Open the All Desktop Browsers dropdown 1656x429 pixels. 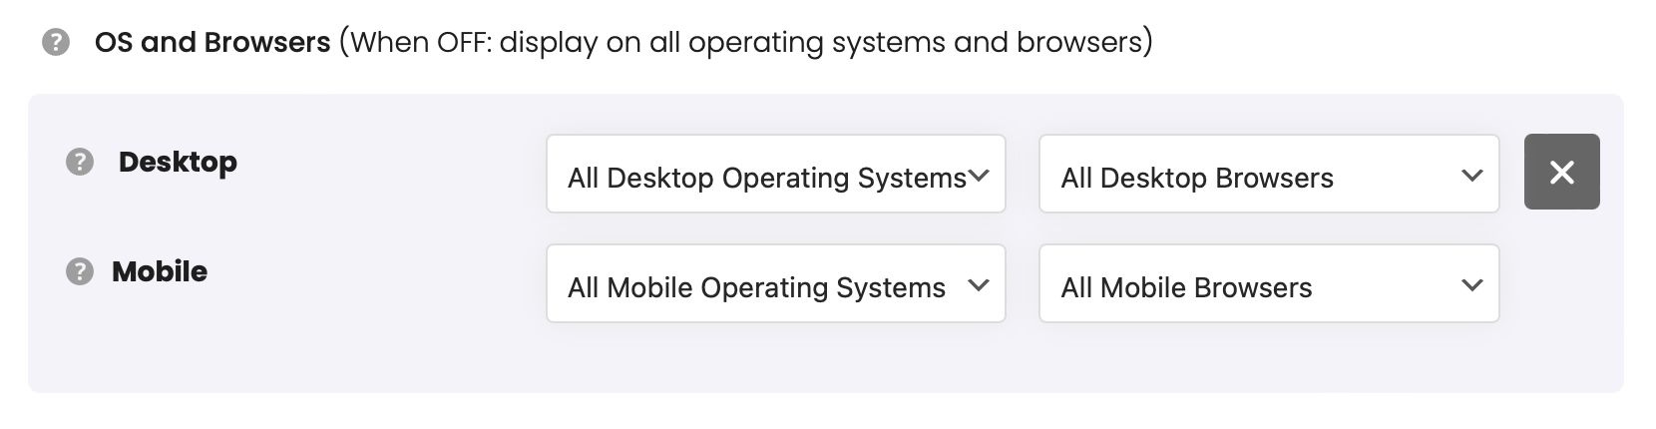coord(1269,174)
